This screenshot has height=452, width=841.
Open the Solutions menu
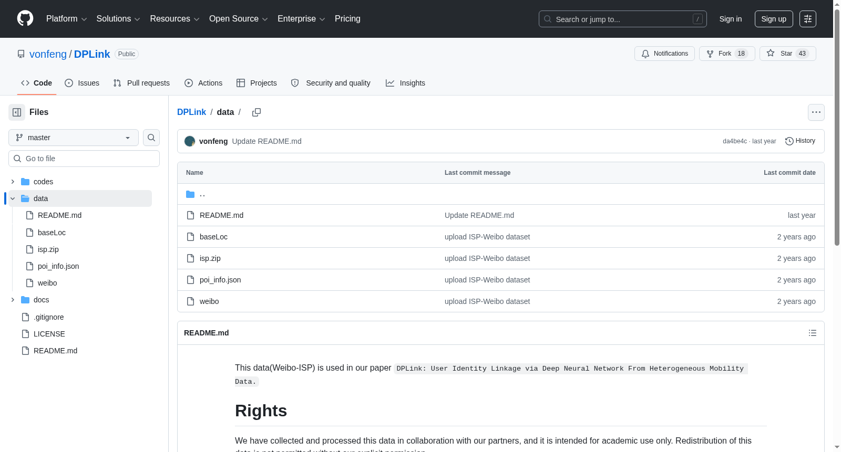118,19
